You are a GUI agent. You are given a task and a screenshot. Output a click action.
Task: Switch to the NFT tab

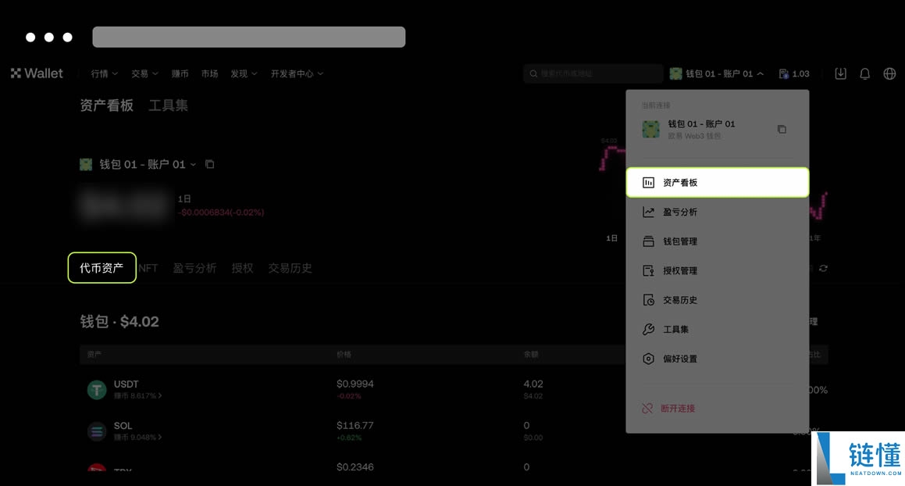coord(148,267)
